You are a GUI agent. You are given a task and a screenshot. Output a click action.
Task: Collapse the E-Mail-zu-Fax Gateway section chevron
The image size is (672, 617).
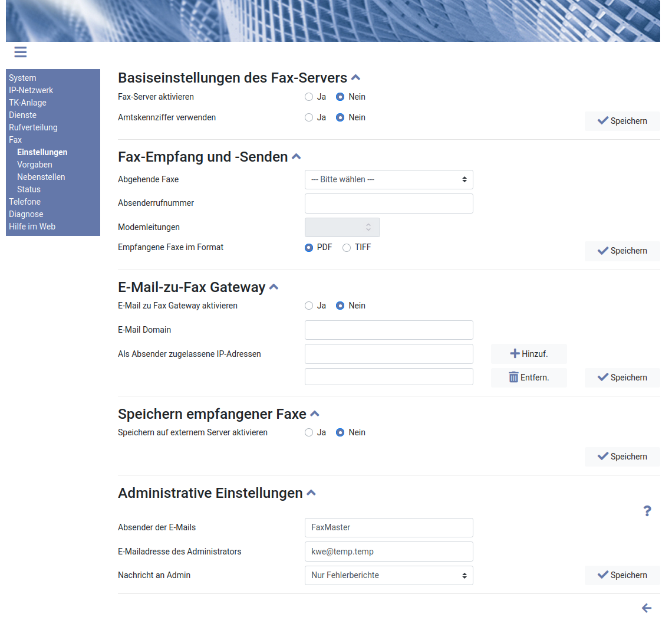pyautogui.click(x=274, y=287)
